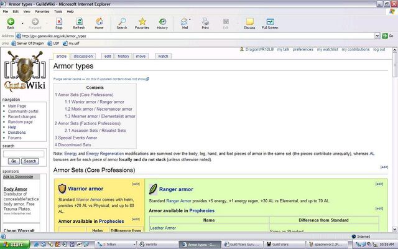The image size is (398, 249).
Task: Click the Ranger armor leaf icon
Action: pos(153,189)
